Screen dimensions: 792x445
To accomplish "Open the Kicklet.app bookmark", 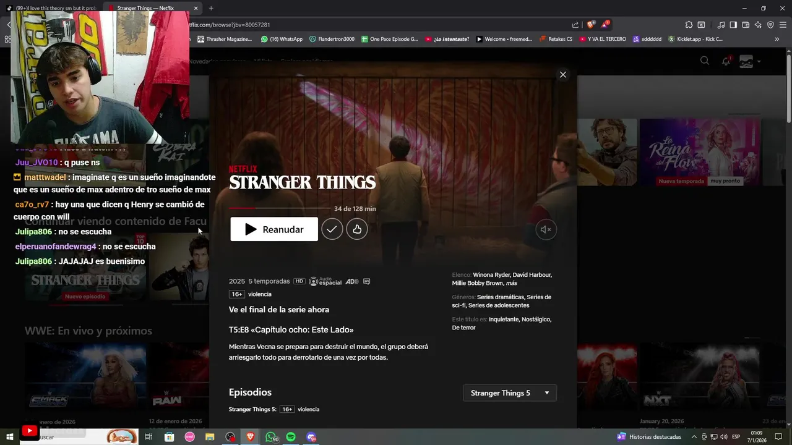I will point(695,39).
